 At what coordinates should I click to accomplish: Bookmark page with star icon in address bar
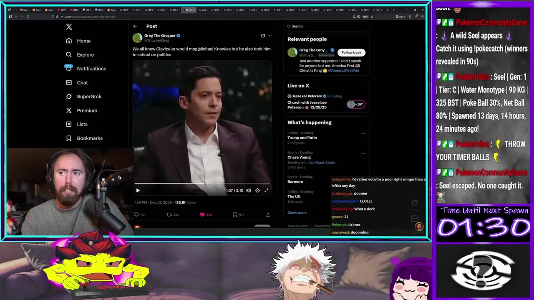click(372, 17)
